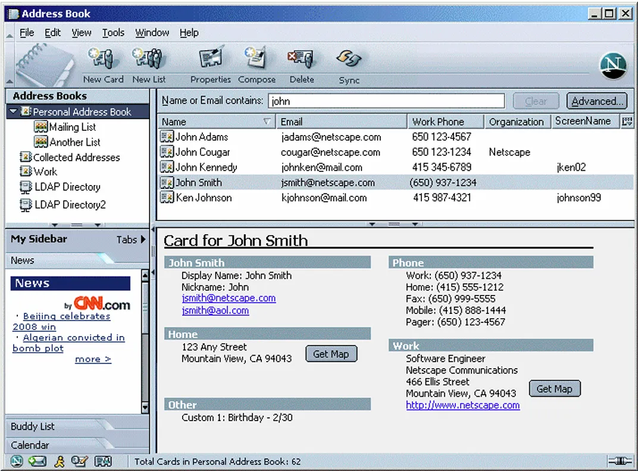
Task: Open Instant Messenger from the status bar
Action: [x=60, y=461]
